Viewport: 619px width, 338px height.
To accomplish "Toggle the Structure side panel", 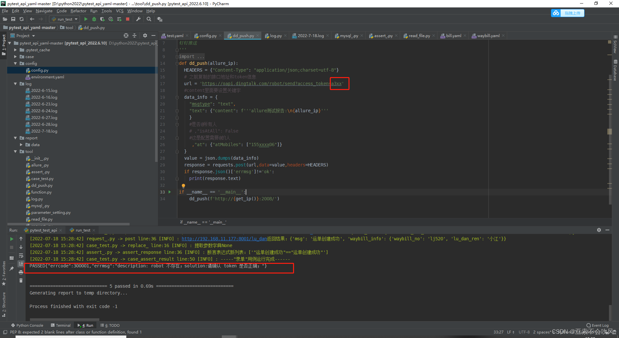I will pyautogui.click(x=4, y=304).
